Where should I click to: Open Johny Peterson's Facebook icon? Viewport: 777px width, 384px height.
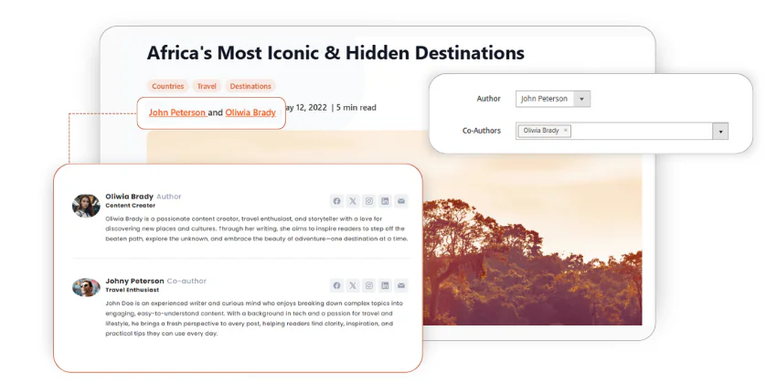pos(336,285)
